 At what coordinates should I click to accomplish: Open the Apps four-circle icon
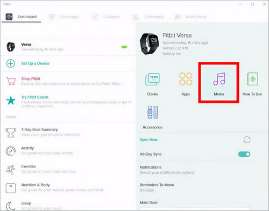186,79
